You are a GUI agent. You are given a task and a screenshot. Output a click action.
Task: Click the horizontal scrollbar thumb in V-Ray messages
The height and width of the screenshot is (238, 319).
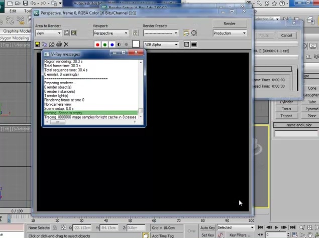pos(58,122)
